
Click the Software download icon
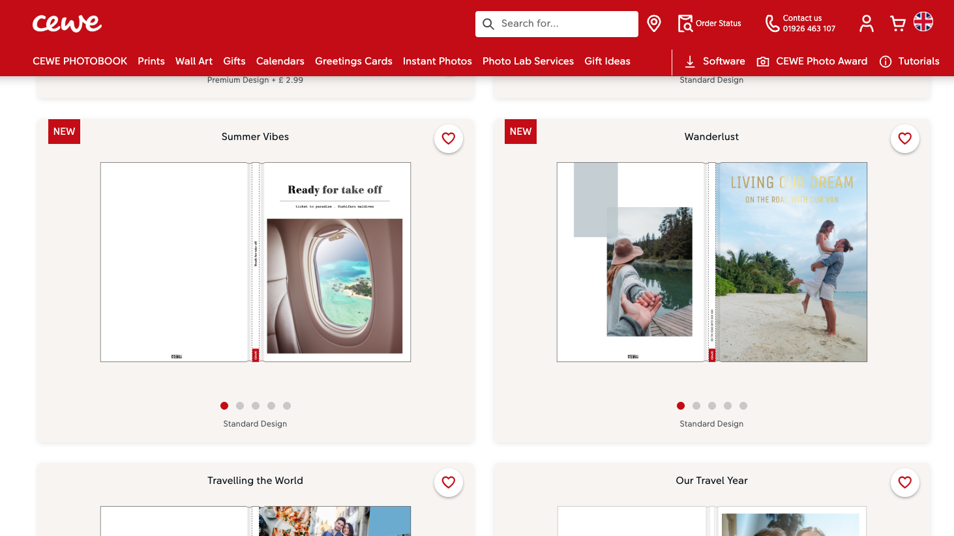690,61
